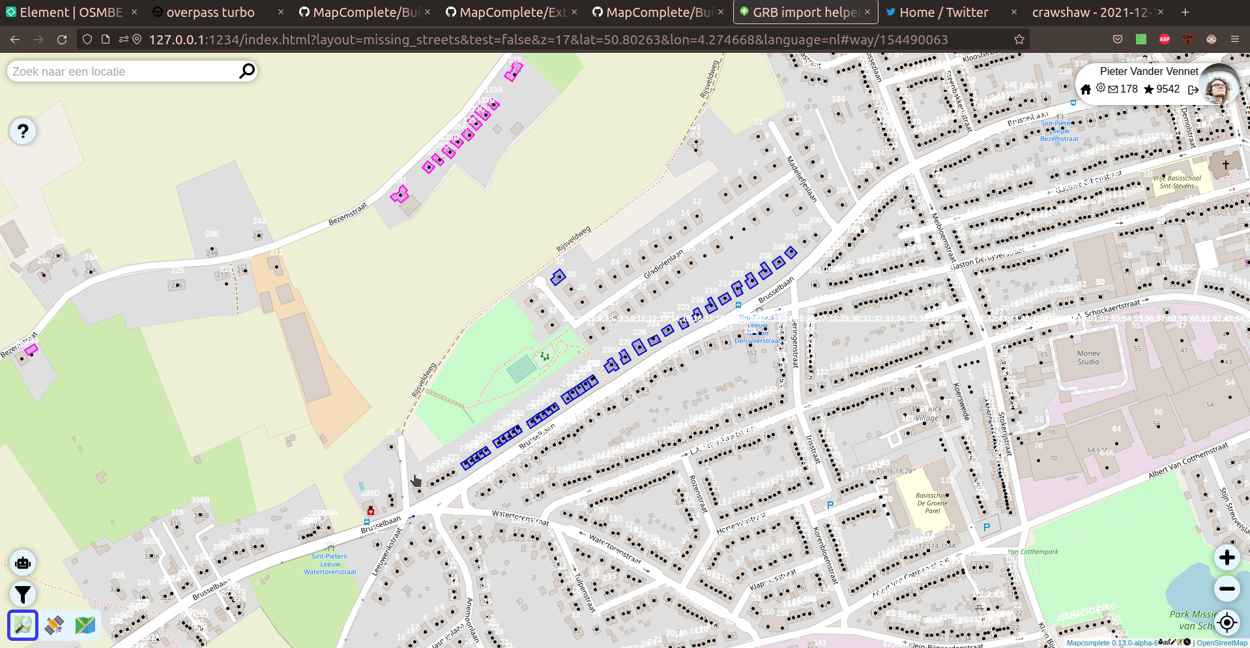Click the search magnifier icon
The height and width of the screenshot is (648, 1250).
pos(246,71)
